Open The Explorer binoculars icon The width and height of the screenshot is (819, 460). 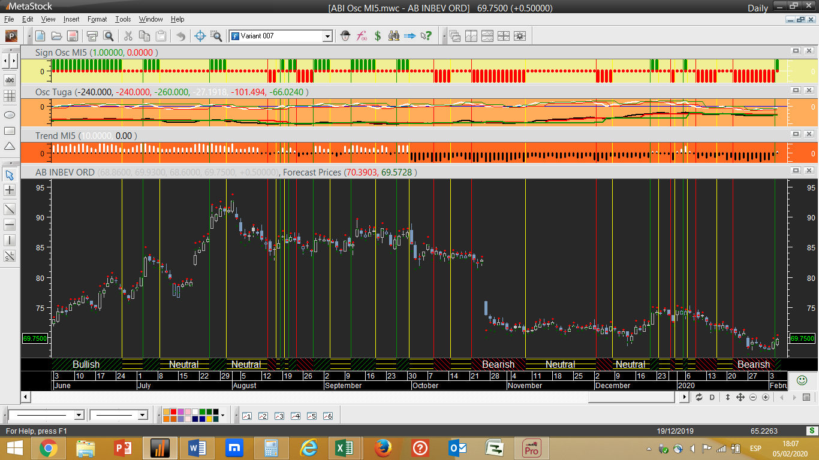tap(394, 36)
